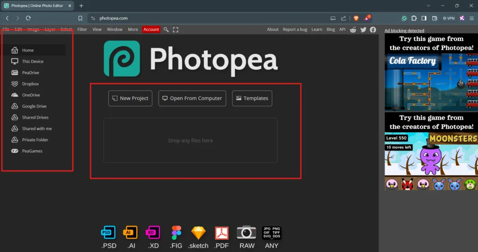Open Private Folder in sidebar
The image size is (478, 252).
tap(34, 140)
